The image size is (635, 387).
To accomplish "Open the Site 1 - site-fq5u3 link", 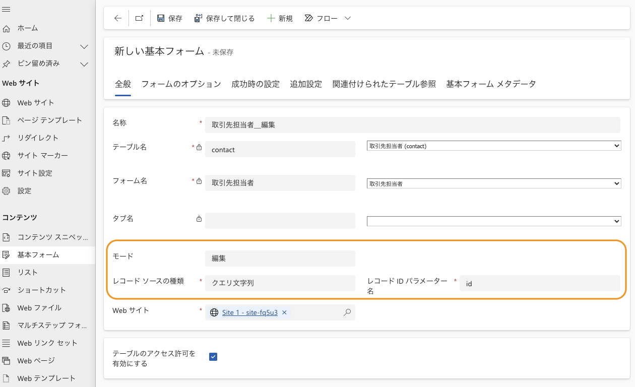I will (x=250, y=312).
